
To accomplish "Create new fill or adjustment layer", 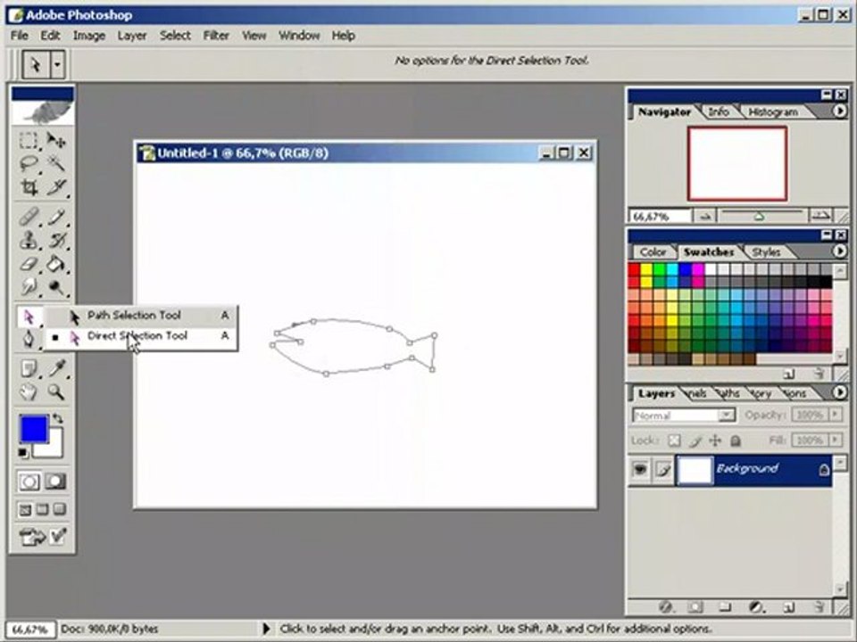I will tap(756, 606).
